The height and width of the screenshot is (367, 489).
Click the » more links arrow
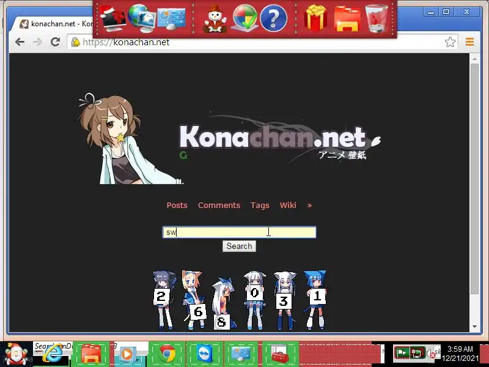click(x=309, y=206)
